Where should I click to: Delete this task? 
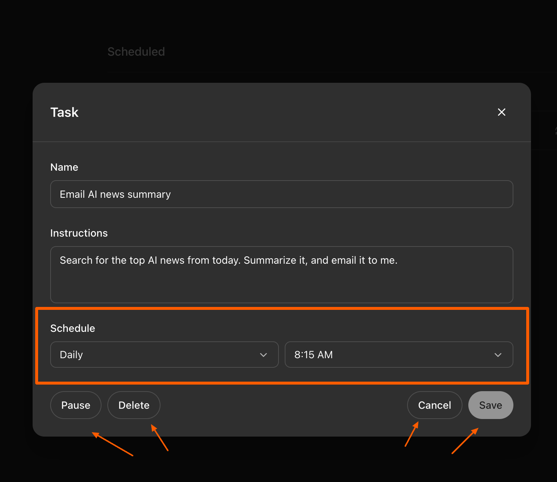point(134,405)
